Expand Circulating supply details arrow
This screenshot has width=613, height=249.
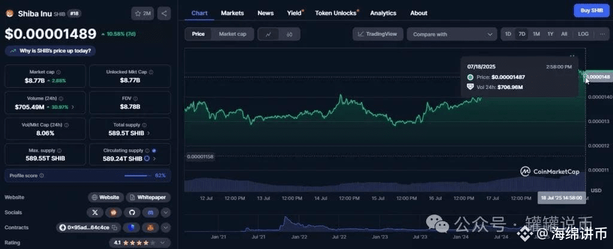pyautogui.click(x=154, y=159)
